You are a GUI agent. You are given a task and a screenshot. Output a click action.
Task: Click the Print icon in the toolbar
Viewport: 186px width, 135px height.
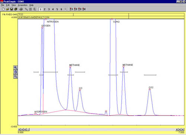point(21,9)
